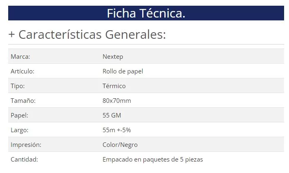Select the Características Generales heading text
This screenshot has height=173, width=289.
pos(92,35)
